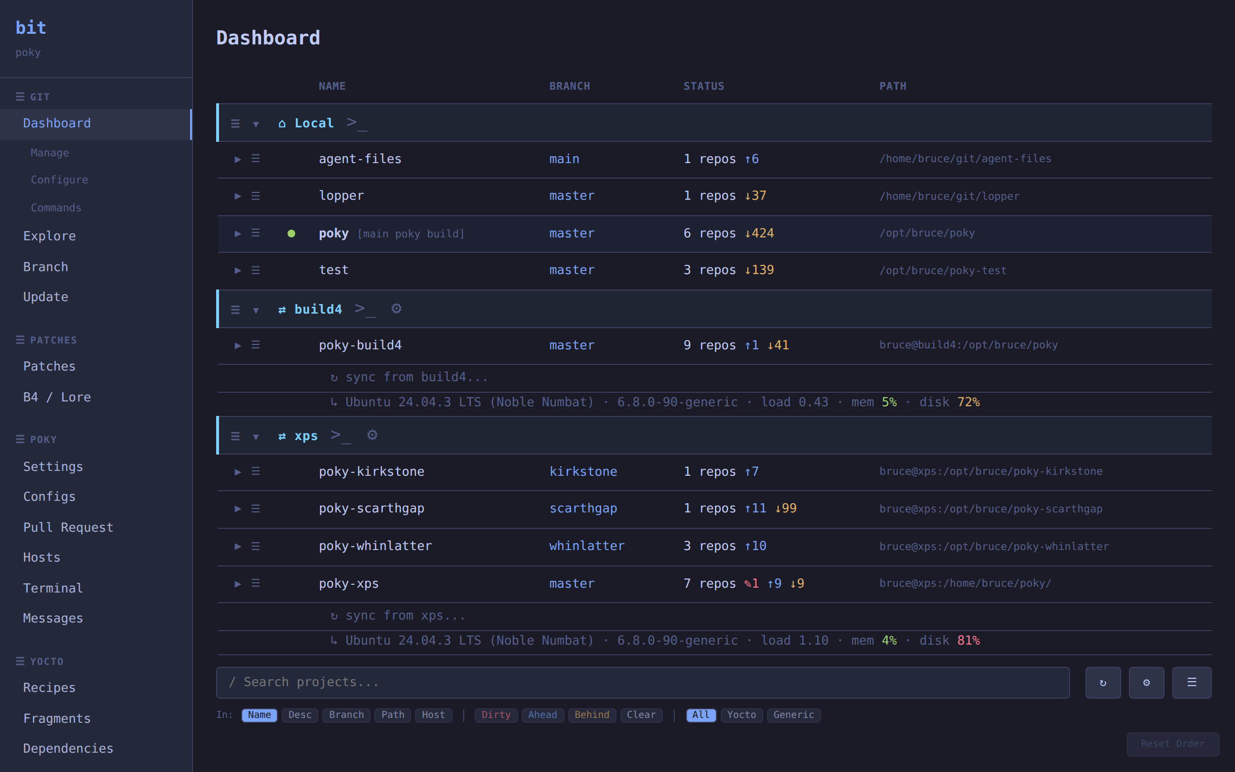
Task: Click hamburger handle on poky-build4 row
Action: 256,345
